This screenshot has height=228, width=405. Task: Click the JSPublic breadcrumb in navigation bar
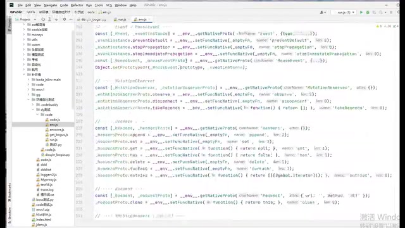(16, 12)
